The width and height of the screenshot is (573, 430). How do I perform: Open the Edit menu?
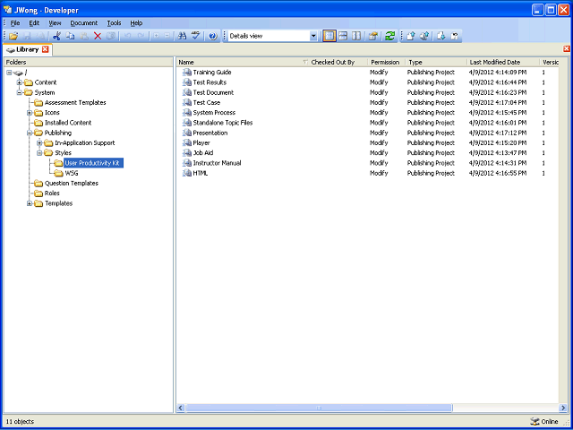coord(34,23)
